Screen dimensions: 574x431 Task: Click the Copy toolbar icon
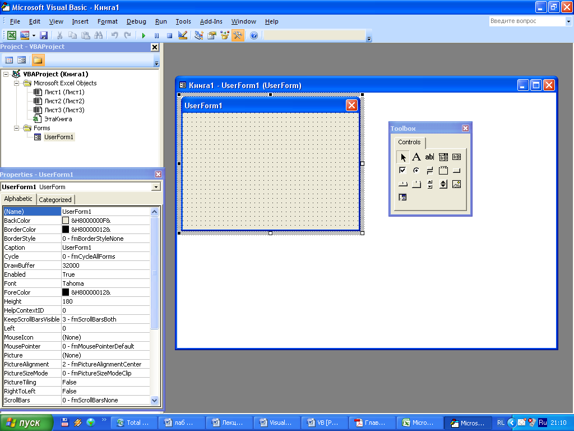[x=72, y=35]
